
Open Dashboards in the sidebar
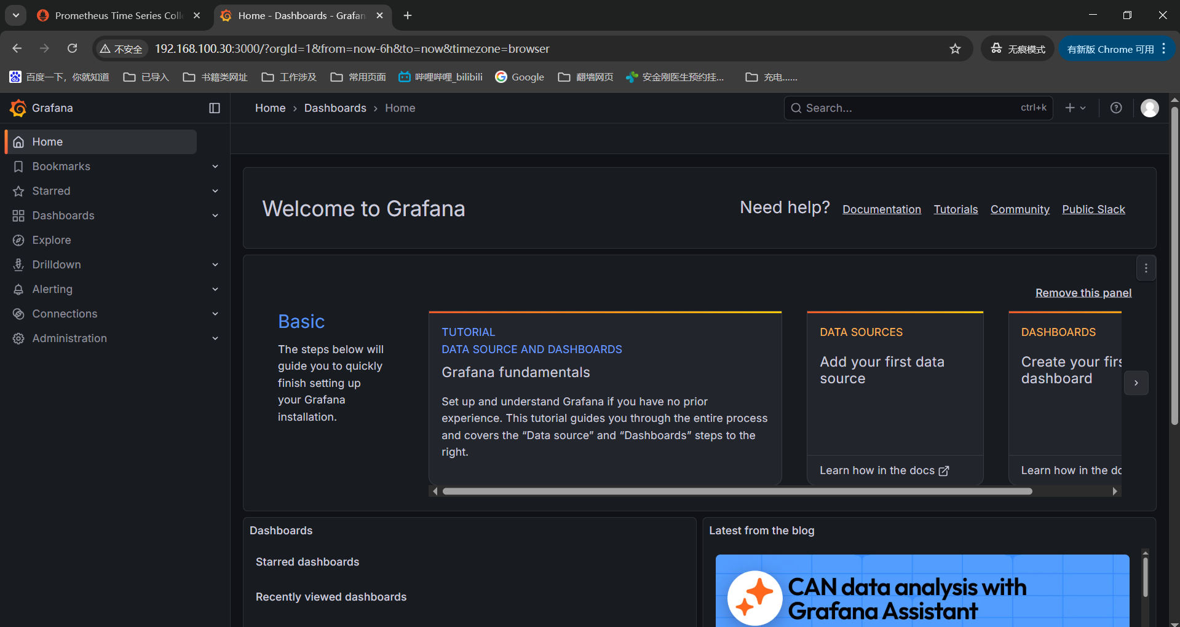63,216
